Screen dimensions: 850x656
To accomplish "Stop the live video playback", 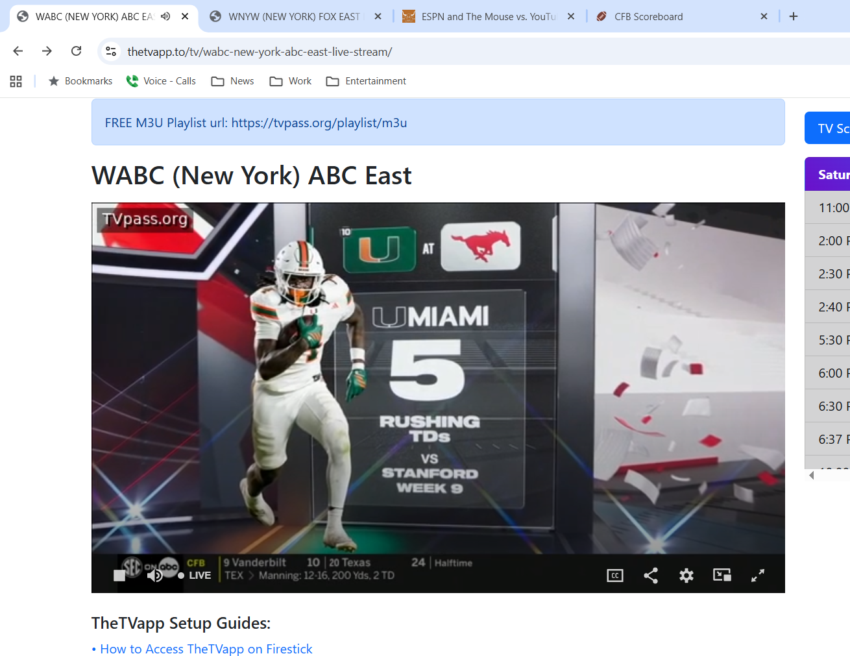I will 119,576.
